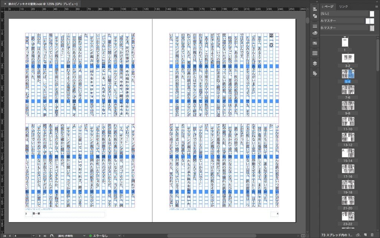Click the edit page size icon
The height and width of the screenshot is (238, 380).
[358, 235]
